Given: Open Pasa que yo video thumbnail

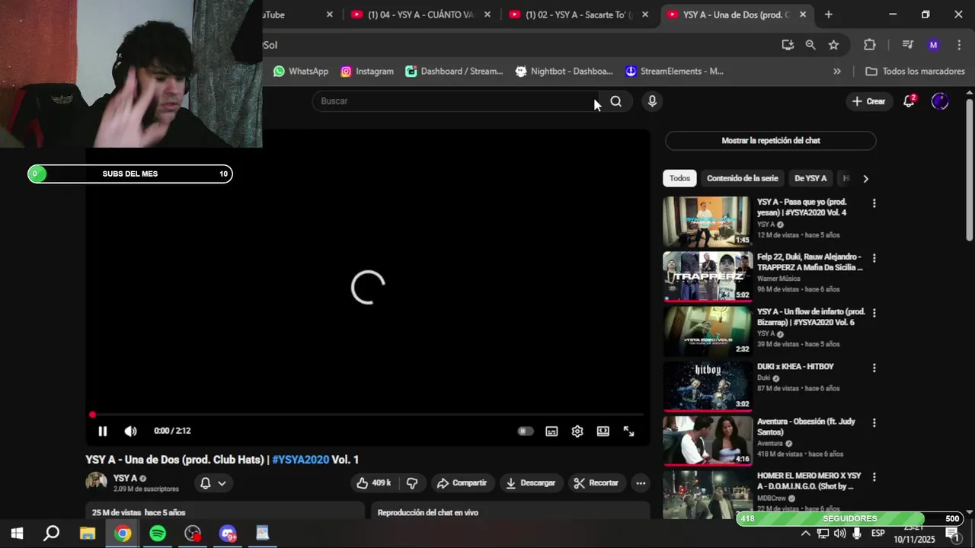Looking at the screenshot, I should click(707, 221).
